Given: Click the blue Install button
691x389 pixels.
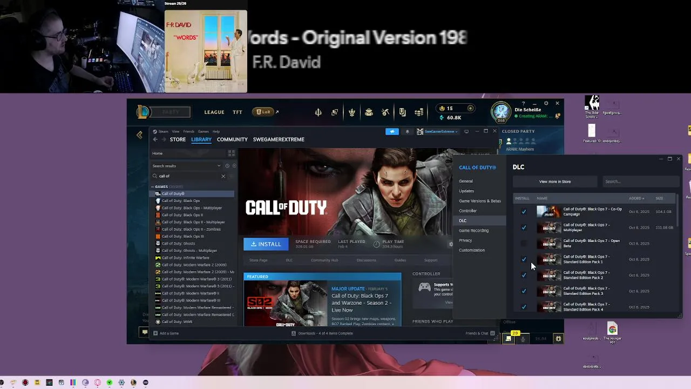Looking at the screenshot, I should (266, 244).
